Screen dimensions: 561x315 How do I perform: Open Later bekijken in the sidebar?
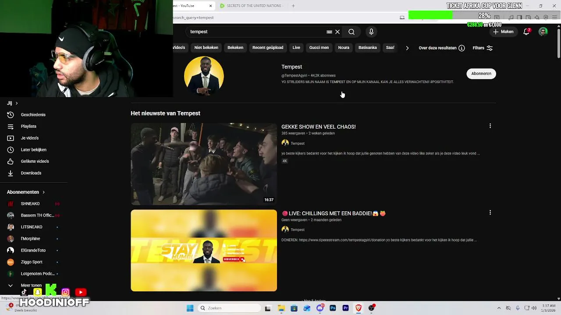click(x=34, y=150)
